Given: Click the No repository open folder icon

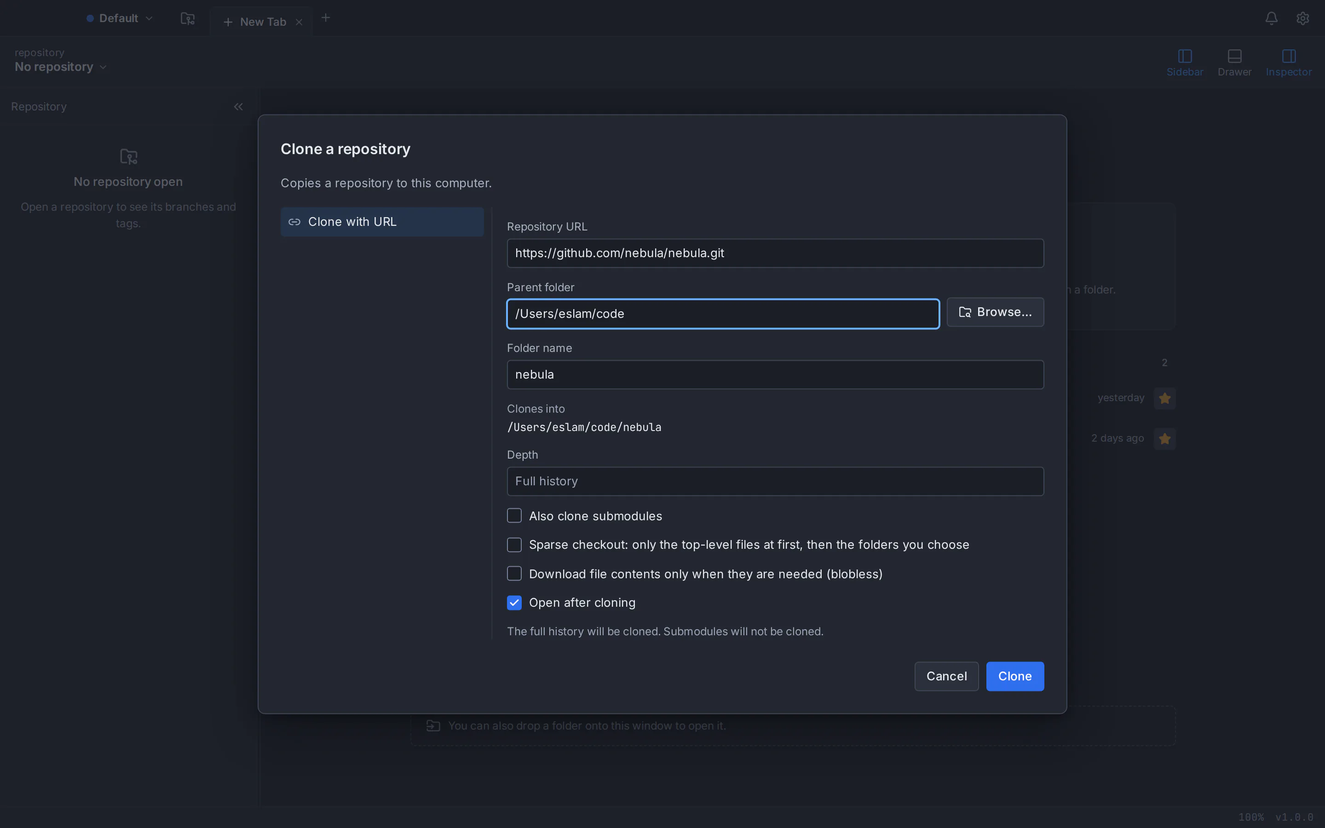Looking at the screenshot, I should pos(129,157).
